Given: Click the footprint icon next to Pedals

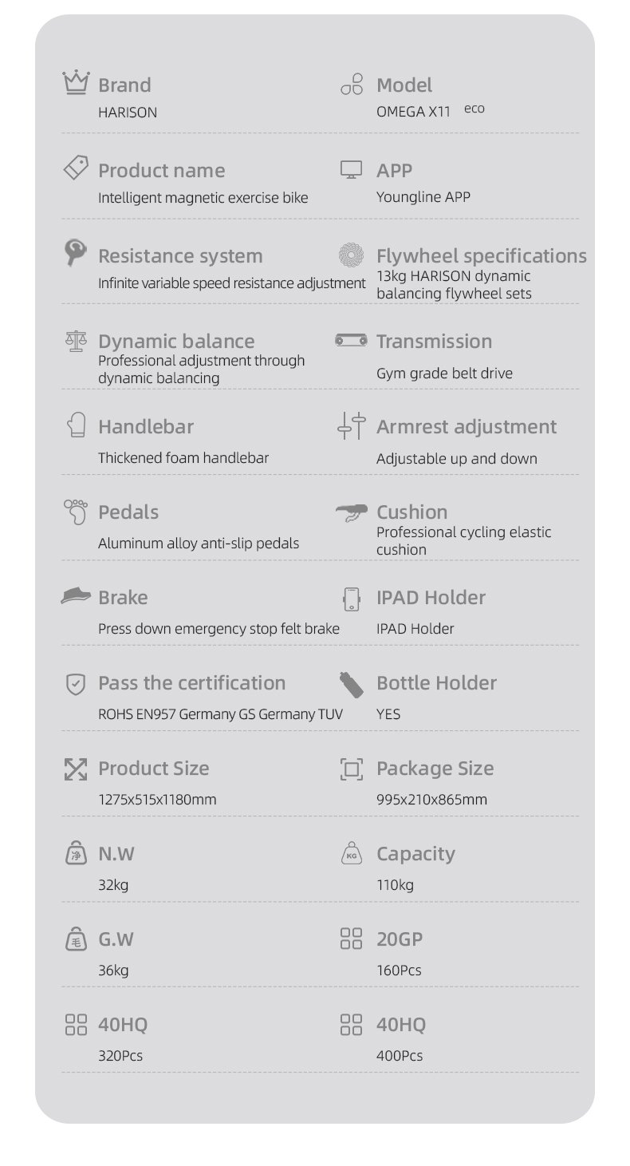Looking at the screenshot, I should (76, 512).
